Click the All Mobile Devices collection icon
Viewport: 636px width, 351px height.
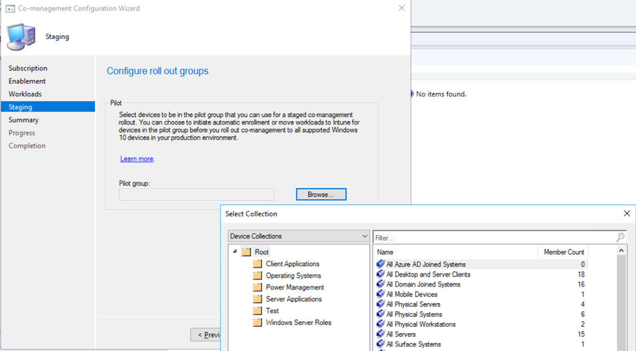(x=381, y=295)
